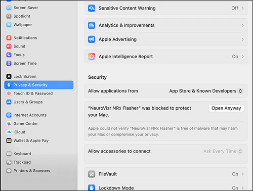253x191 pixels.
Task: Select Lock Screen in sidebar
Action: [21, 76]
